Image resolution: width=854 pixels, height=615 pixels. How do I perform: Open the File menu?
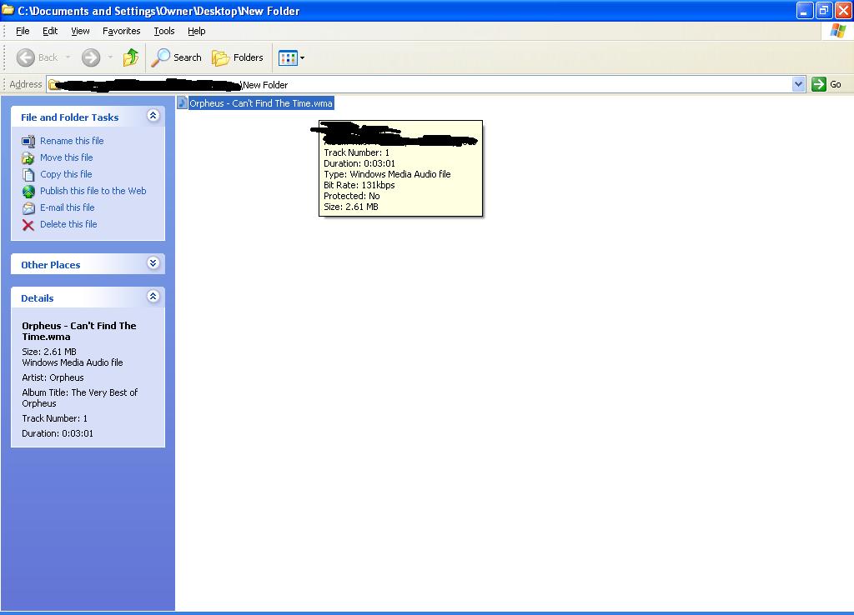(23, 31)
